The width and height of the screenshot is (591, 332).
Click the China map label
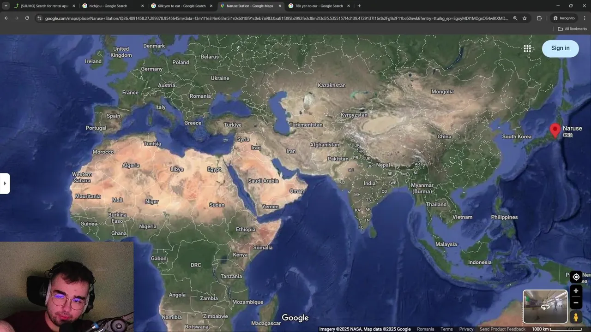[x=444, y=136]
